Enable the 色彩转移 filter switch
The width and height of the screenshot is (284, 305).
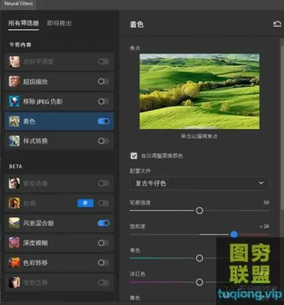click(103, 262)
